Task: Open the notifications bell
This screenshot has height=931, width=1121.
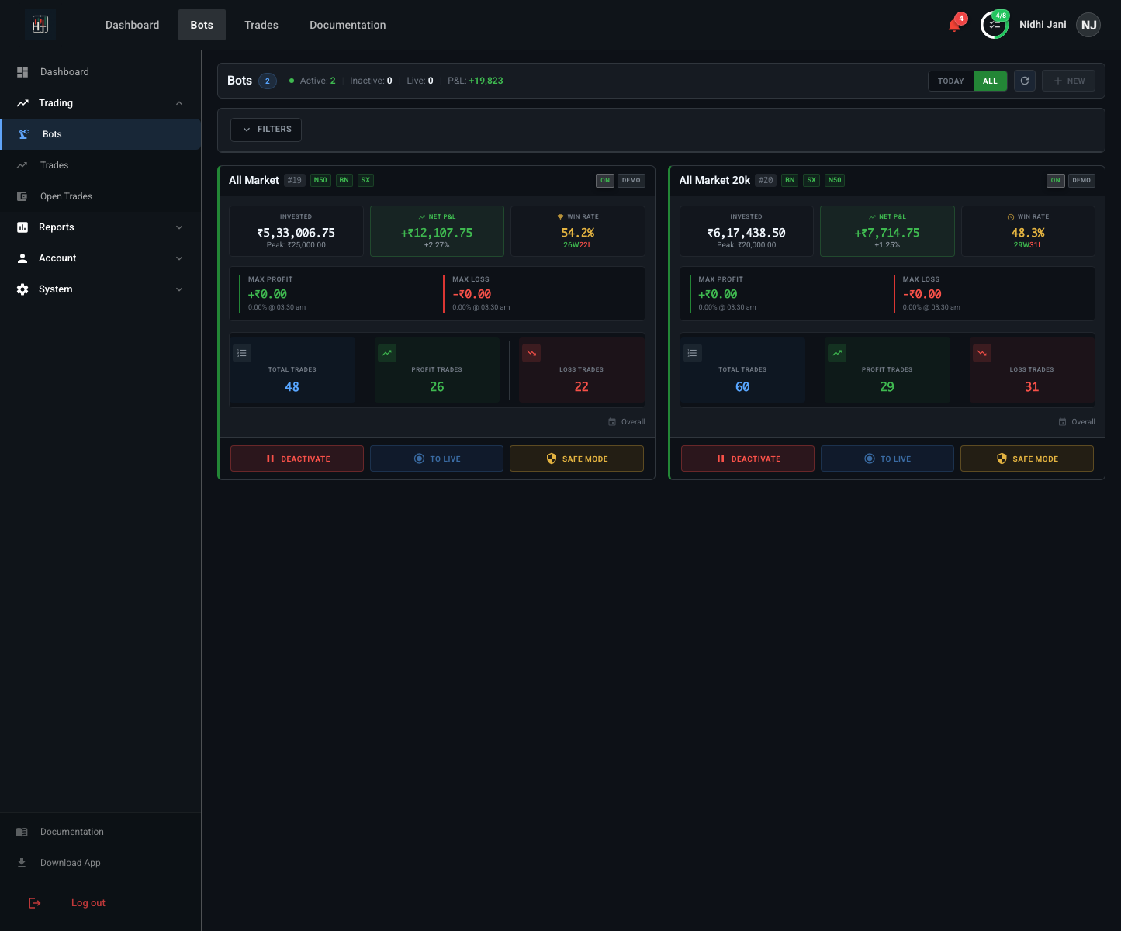Action: click(x=955, y=25)
